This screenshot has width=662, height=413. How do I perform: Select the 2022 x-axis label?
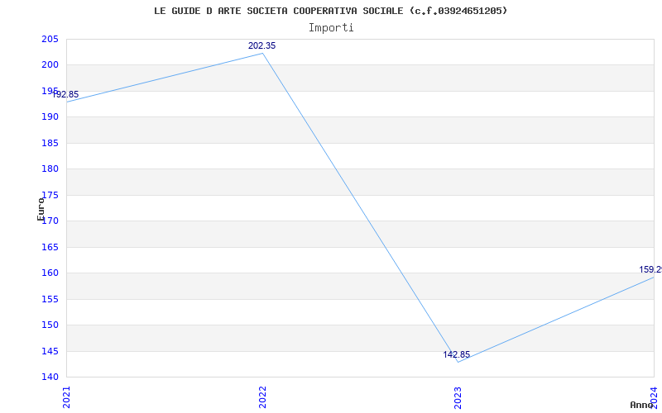pyautogui.click(x=262, y=397)
